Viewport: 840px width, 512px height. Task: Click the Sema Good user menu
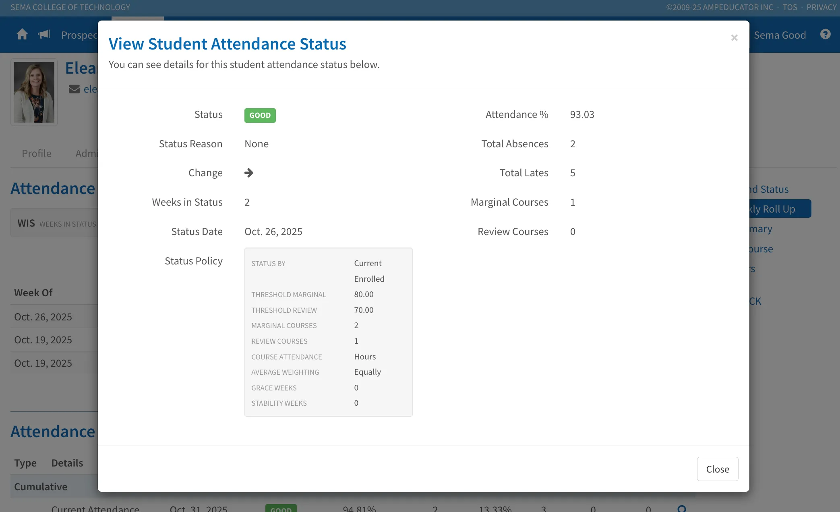point(780,35)
